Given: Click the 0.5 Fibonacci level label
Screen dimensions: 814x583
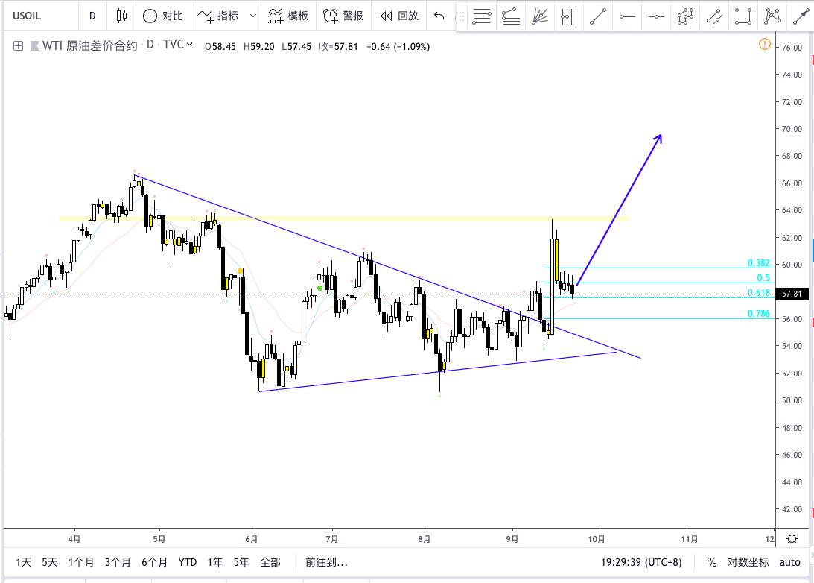Looking at the screenshot, I should tap(763, 278).
